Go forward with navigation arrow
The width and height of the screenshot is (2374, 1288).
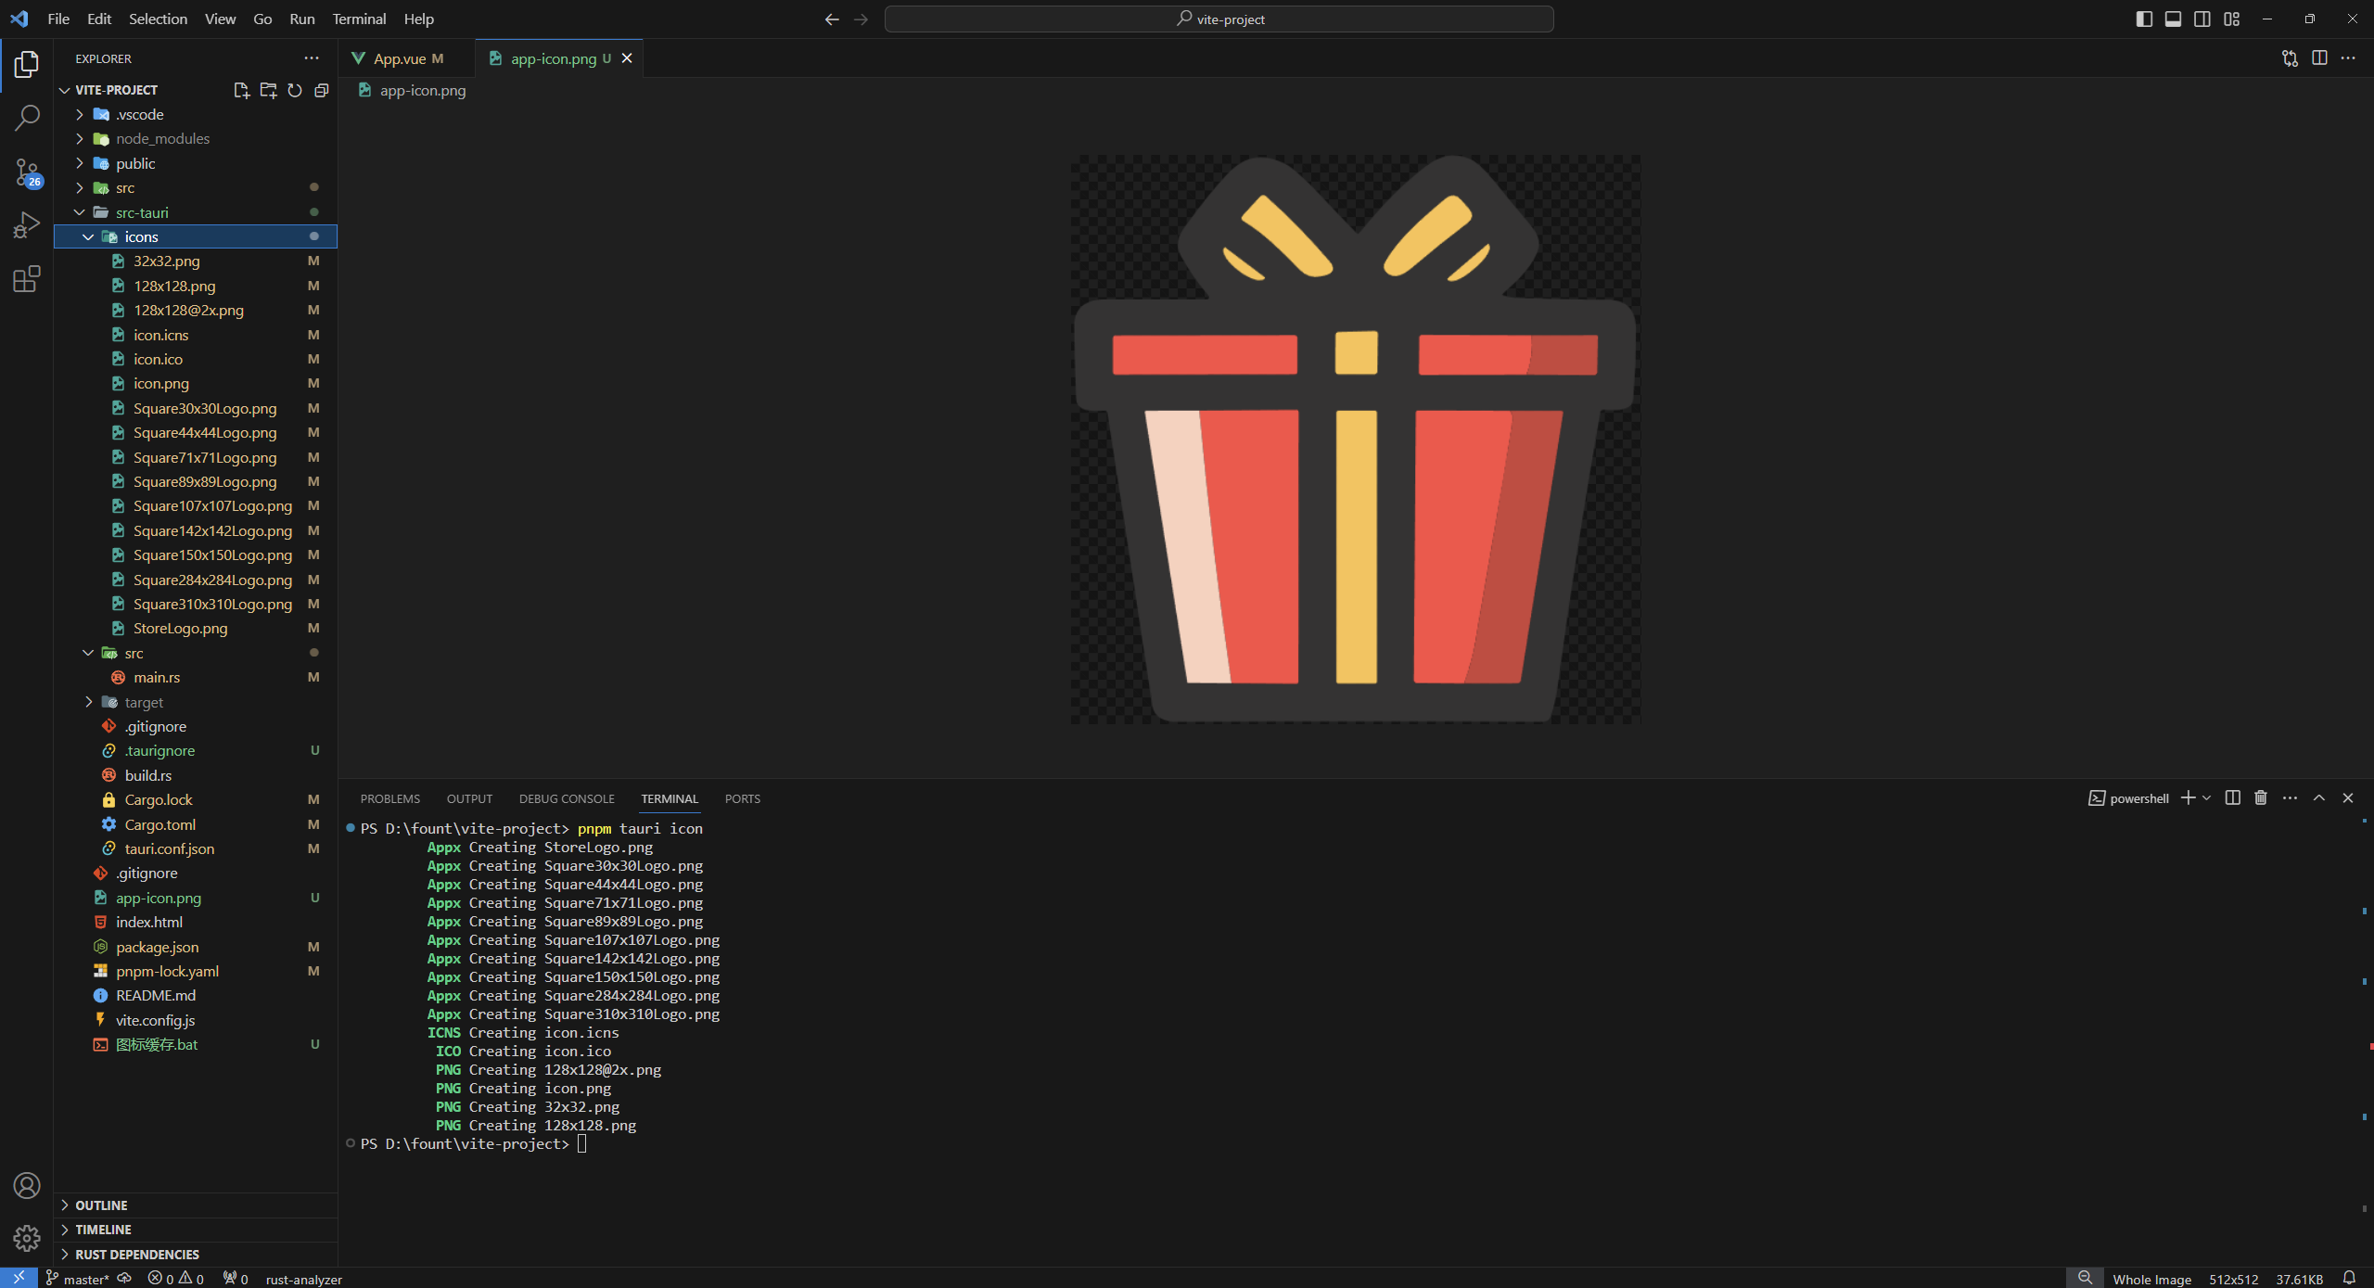tap(861, 19)
